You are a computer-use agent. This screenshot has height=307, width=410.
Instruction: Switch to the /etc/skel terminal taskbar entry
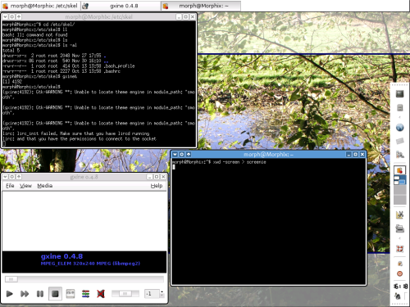(40, 6)
